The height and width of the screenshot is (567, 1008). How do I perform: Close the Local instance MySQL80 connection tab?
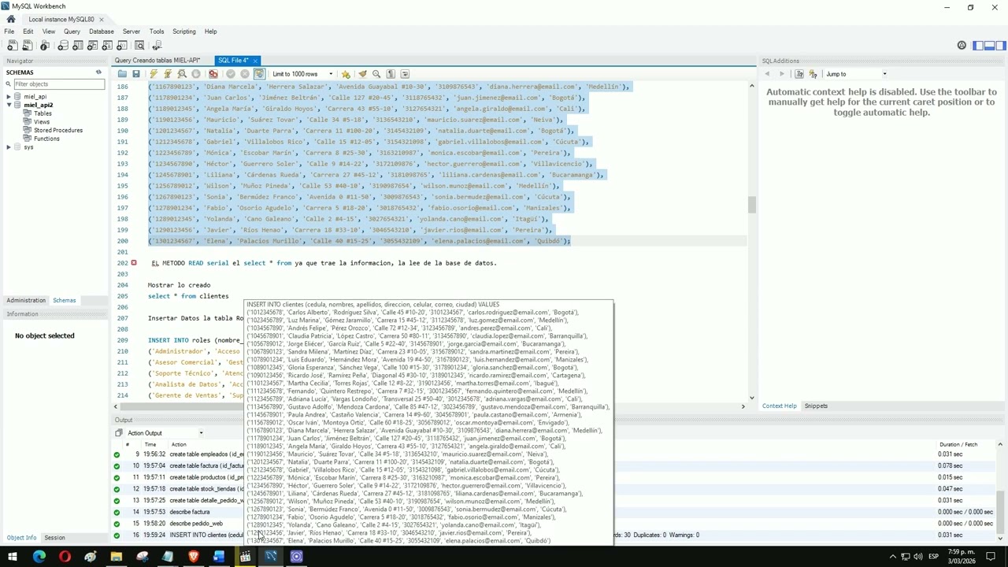[x=101, y=19]
